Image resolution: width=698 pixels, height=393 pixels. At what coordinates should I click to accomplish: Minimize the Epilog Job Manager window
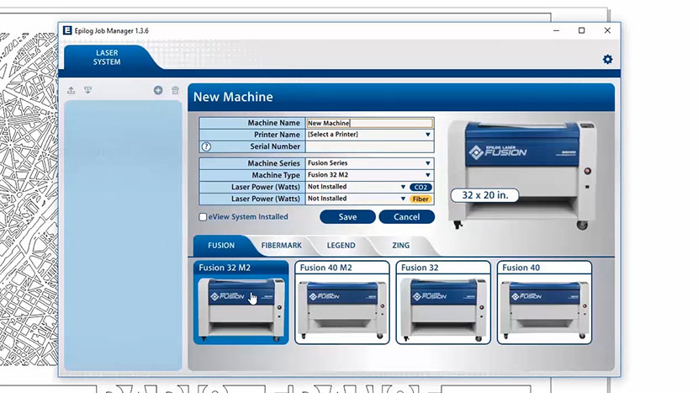click(557, 30)
